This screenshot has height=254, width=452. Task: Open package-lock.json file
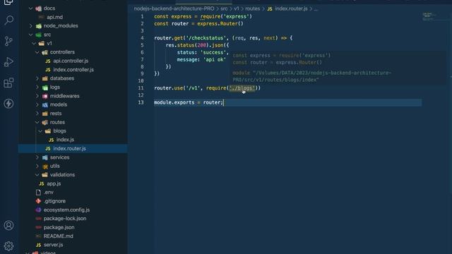tap(65, 218)
